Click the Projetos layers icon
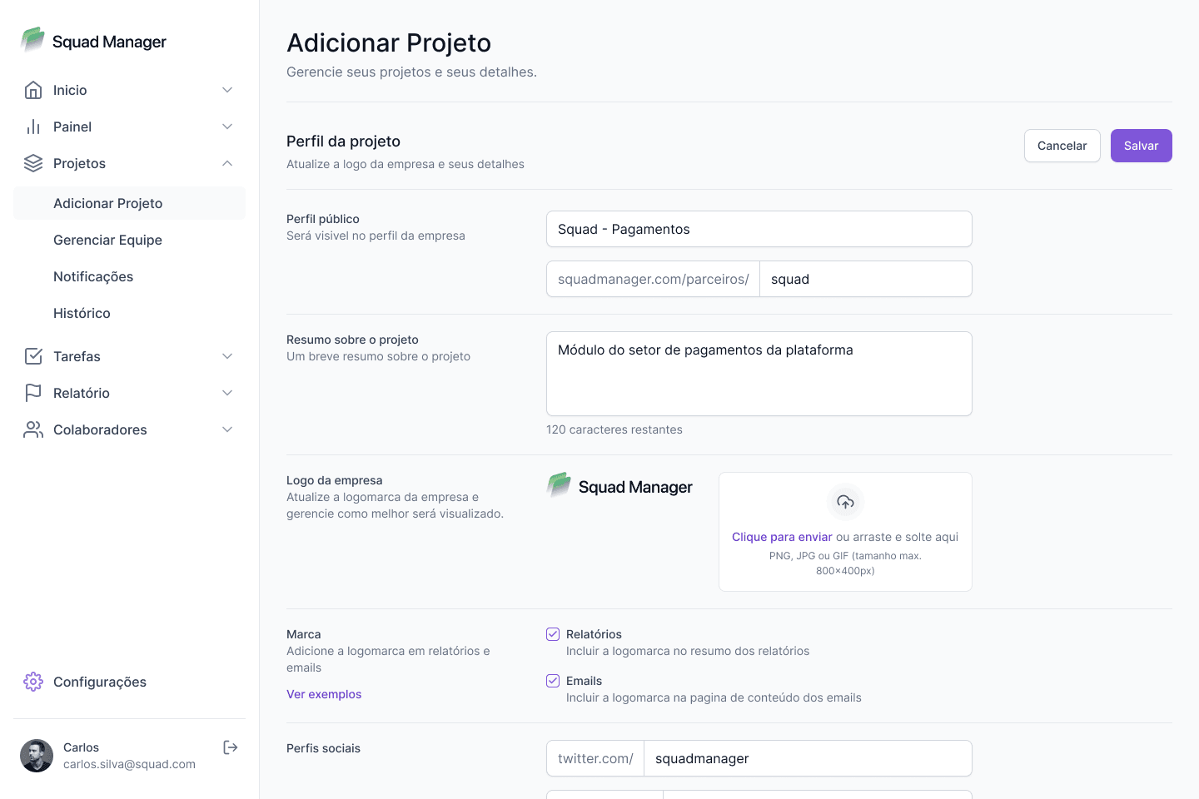 [33, 163]
